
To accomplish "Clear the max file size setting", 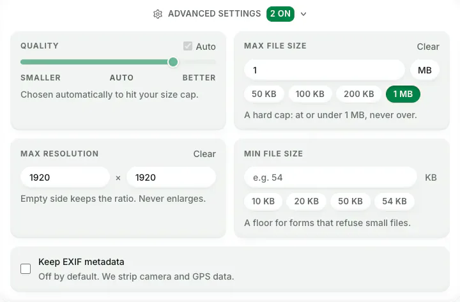I will point(428,47).
